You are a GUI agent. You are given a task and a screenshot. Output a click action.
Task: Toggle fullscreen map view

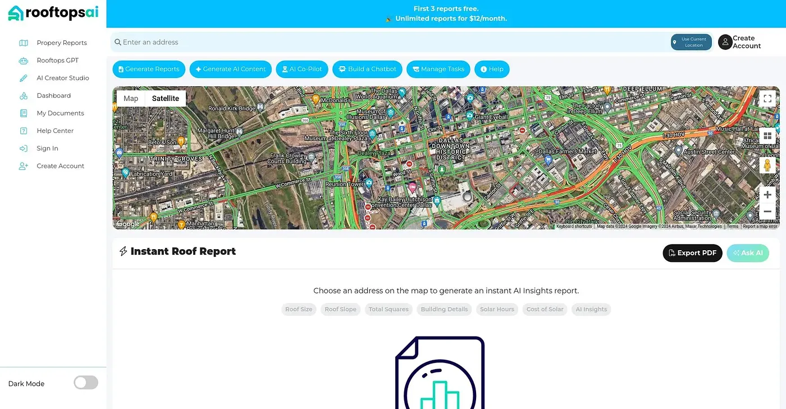[x=767, y=99]
